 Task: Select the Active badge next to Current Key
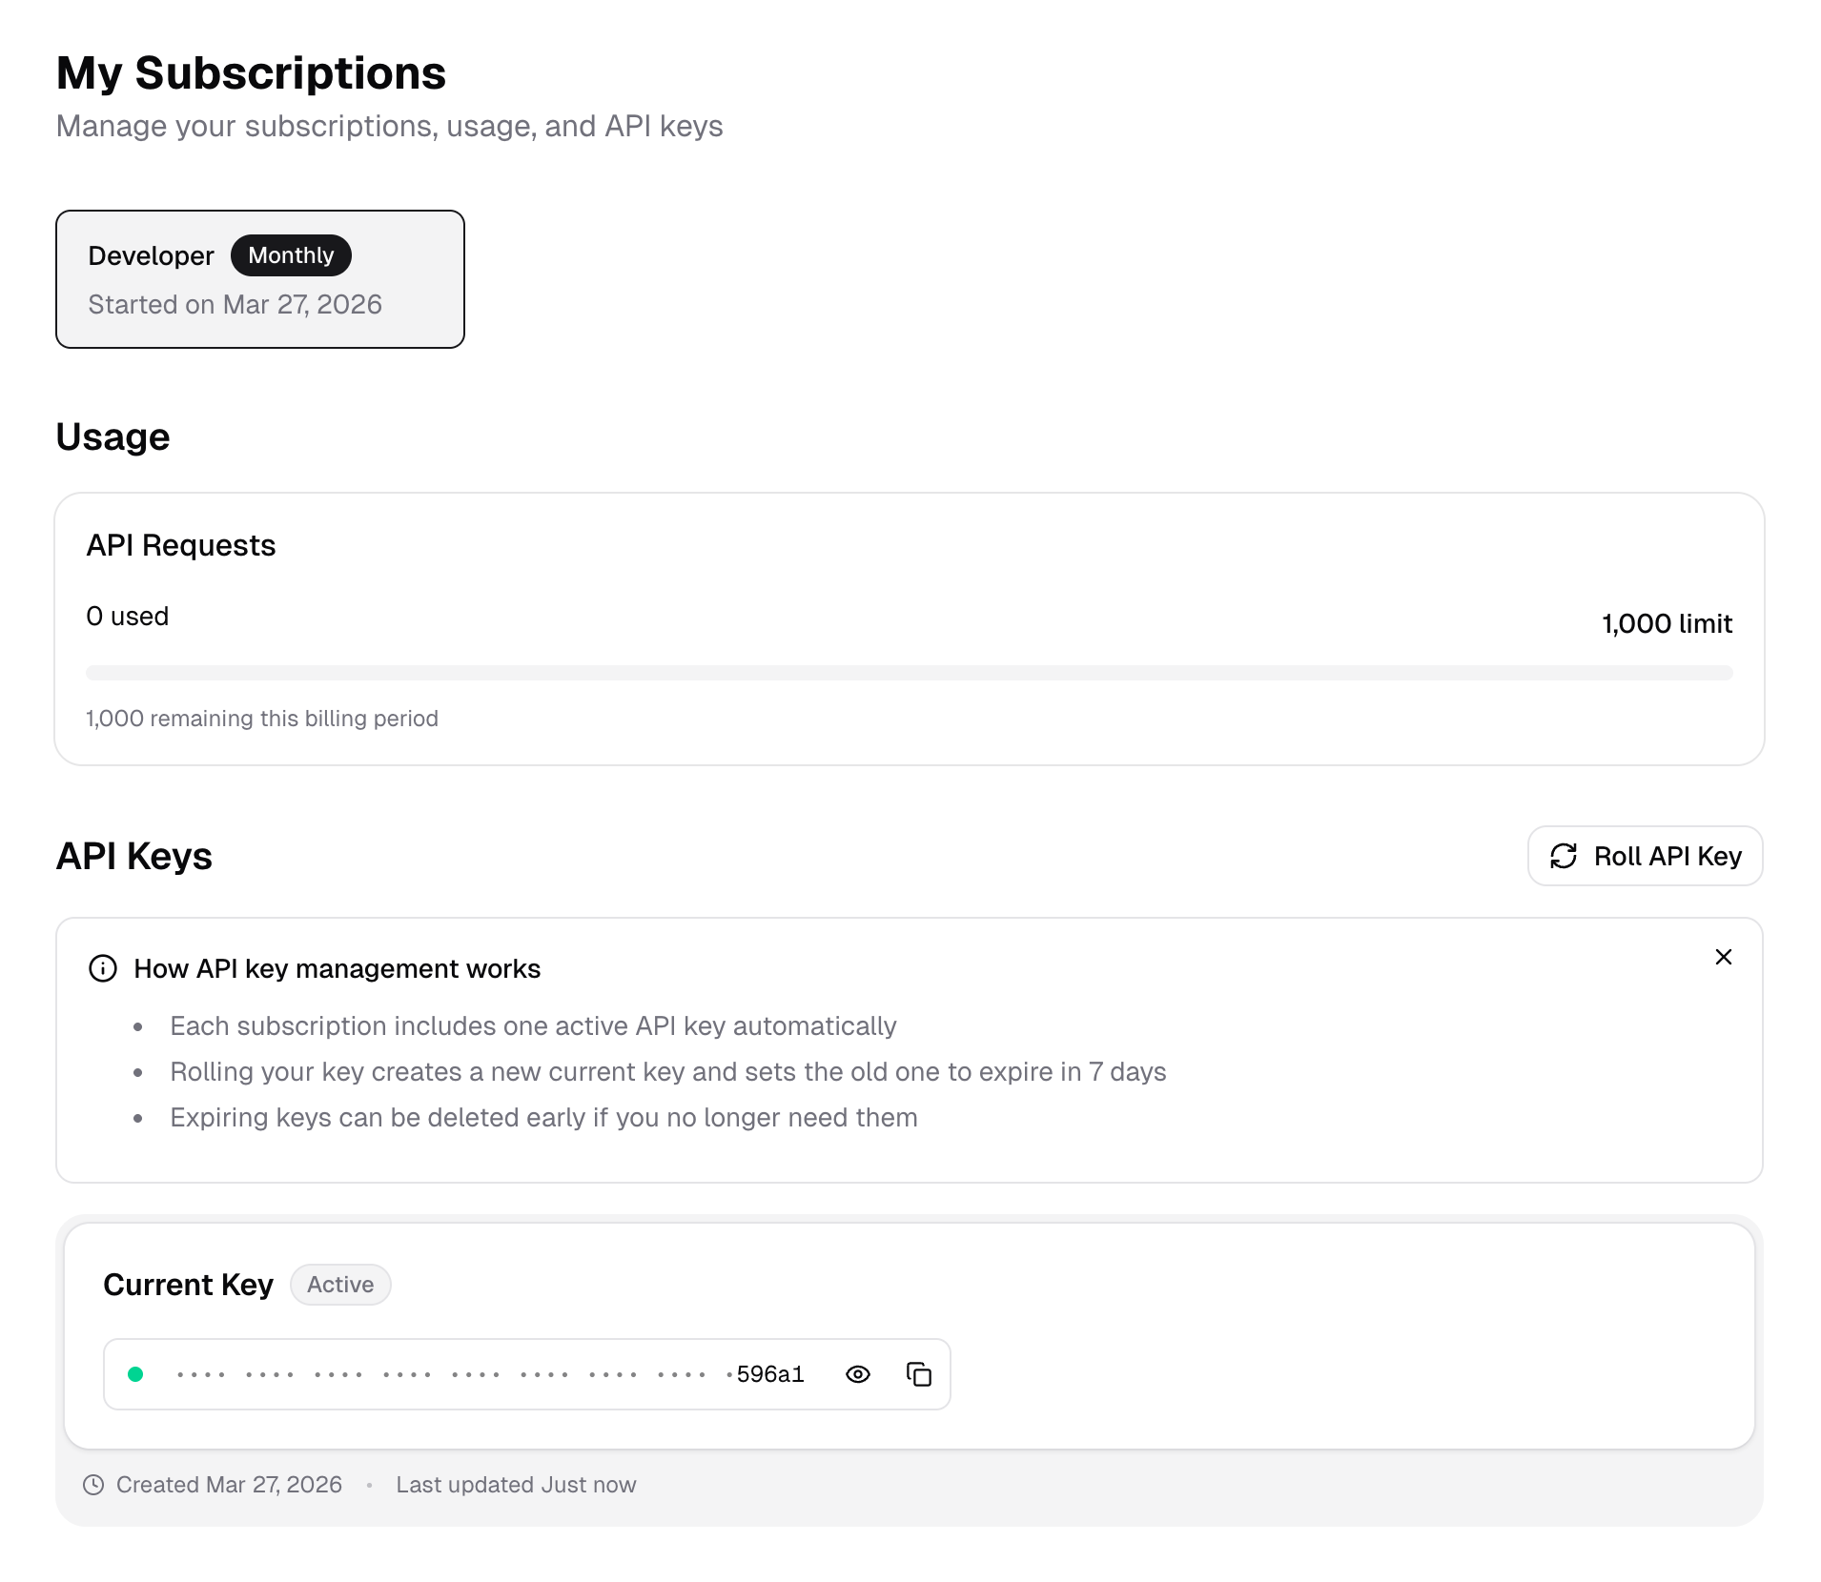(339, 1284)
